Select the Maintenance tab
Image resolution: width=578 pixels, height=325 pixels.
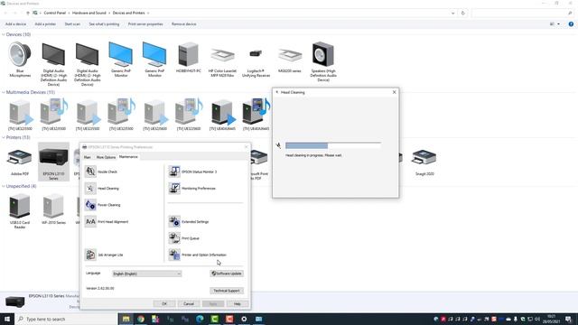pyautogui.click(x=128, y=157)
